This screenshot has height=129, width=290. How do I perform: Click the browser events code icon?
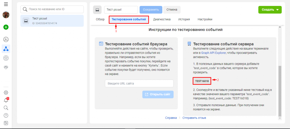point(101,44)
